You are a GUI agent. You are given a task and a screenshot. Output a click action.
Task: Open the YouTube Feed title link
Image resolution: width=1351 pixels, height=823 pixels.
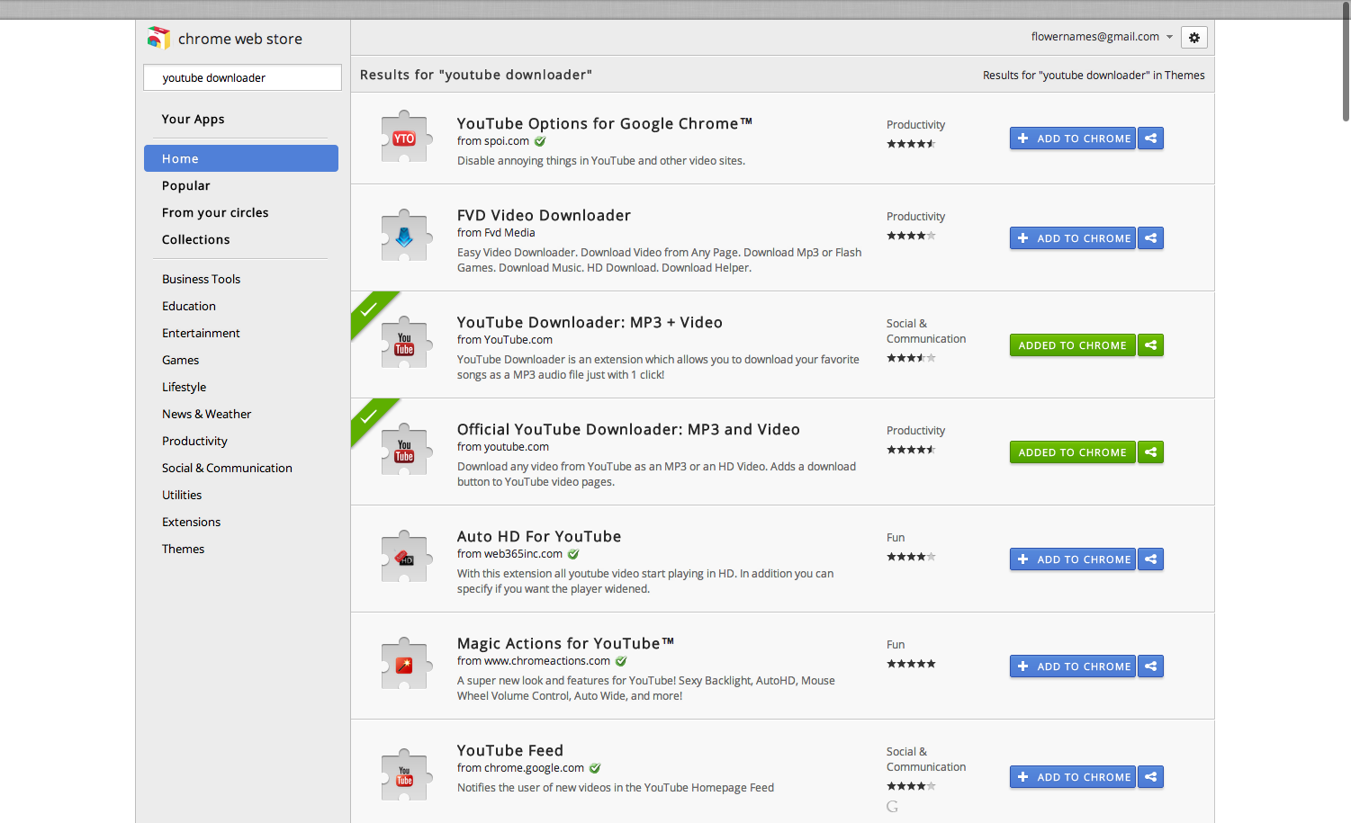(x=510, y=750)
